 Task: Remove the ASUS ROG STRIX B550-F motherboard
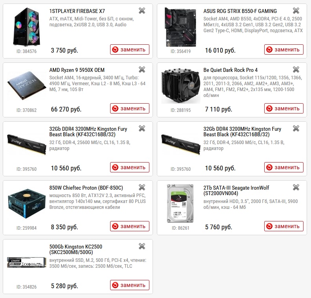tap(296, 11)
